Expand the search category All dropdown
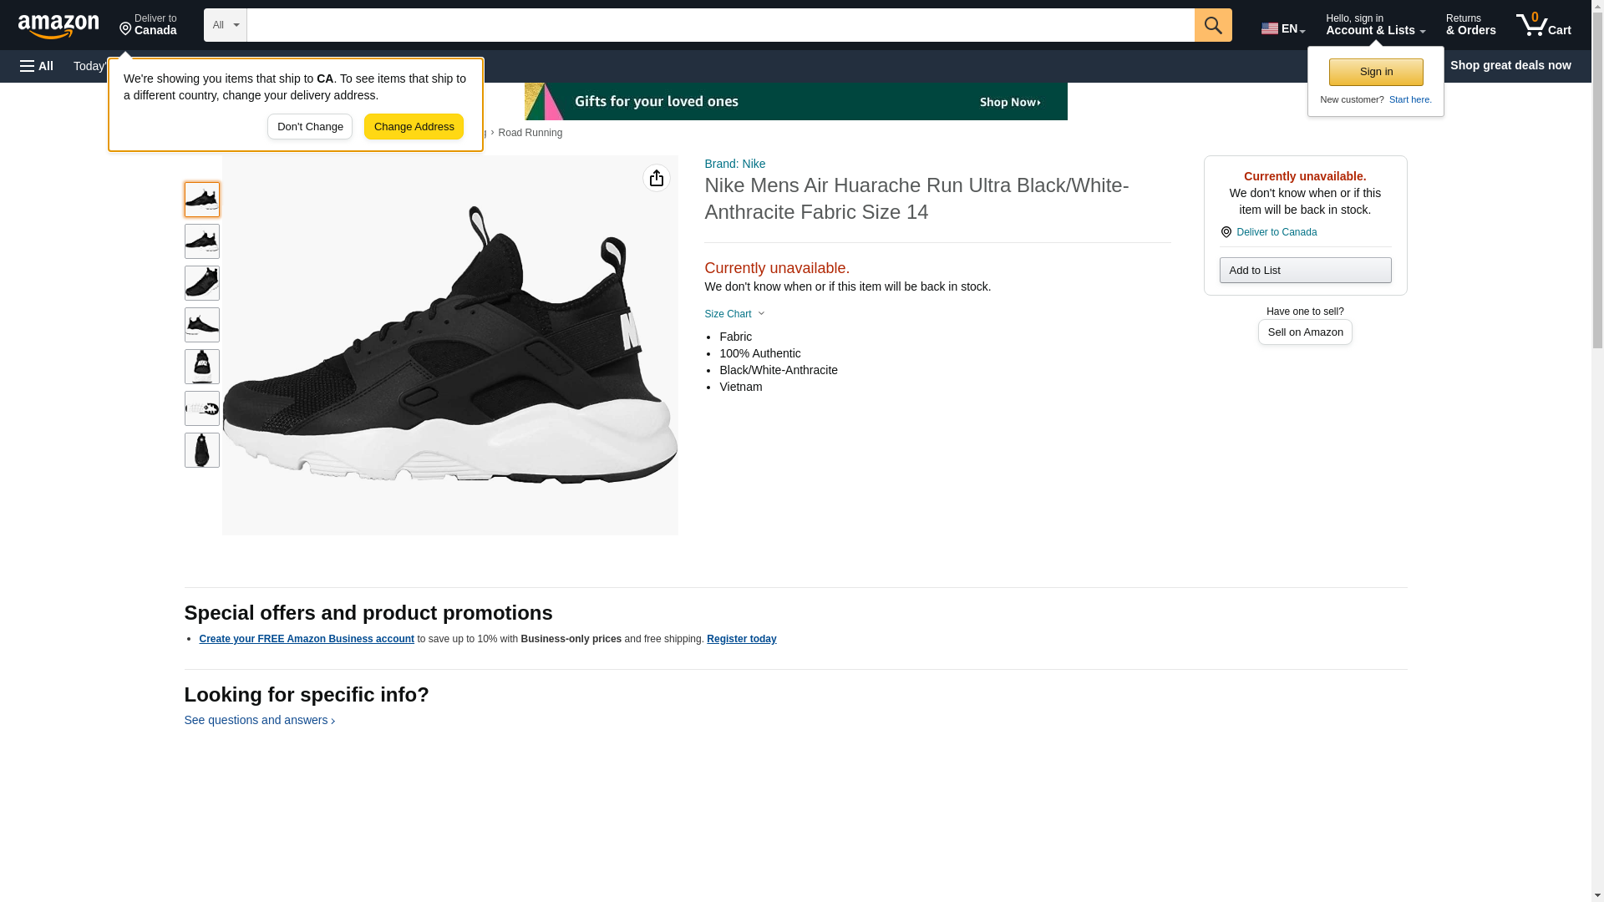Viewport: 1604px width, 902px height. (x=225, y=25)
